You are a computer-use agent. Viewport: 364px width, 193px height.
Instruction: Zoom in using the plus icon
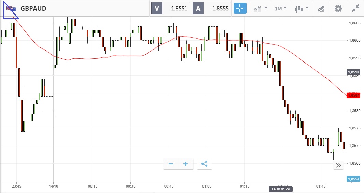click(x=186, y=164)
